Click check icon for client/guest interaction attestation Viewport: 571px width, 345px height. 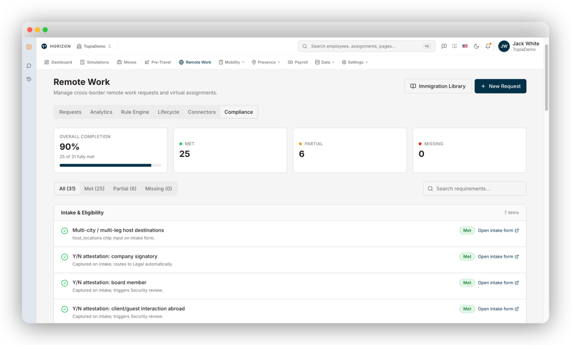pyautogui.click(x=65, y=309)
